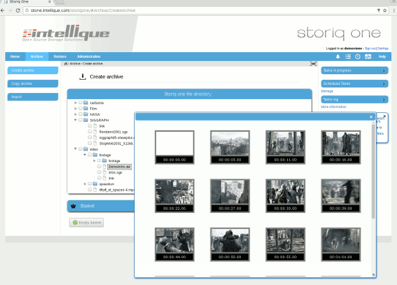Check the DemoIntro.avi checkbox
This screenshot has height=285, width=397.
99,166
